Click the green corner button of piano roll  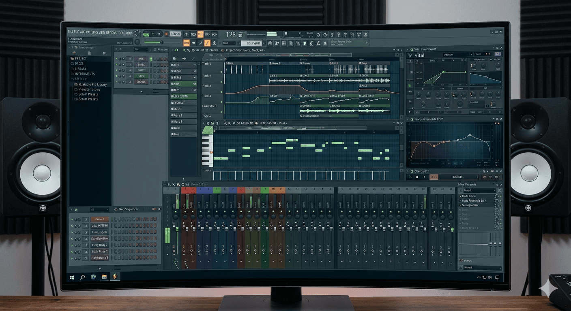coord(207,130)
